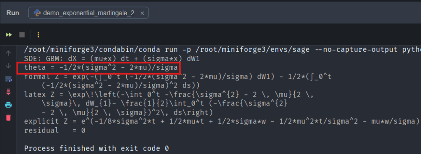Click 'Process finished with exit code 0'
The image size is (421, 154).
[x=97, y=148]
